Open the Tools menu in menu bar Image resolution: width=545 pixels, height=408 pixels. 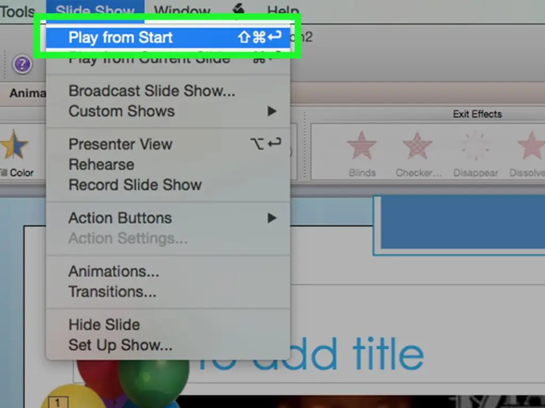[18, 11]
